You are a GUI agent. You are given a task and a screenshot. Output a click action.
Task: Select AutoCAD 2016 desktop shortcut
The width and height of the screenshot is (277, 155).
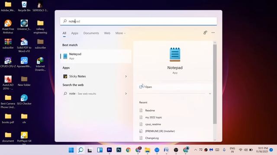coord(8,83)
